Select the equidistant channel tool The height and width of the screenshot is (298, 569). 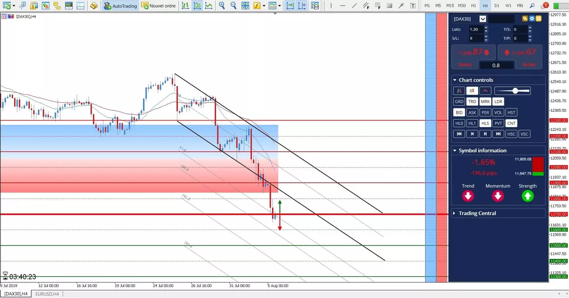tap(366, 6)
